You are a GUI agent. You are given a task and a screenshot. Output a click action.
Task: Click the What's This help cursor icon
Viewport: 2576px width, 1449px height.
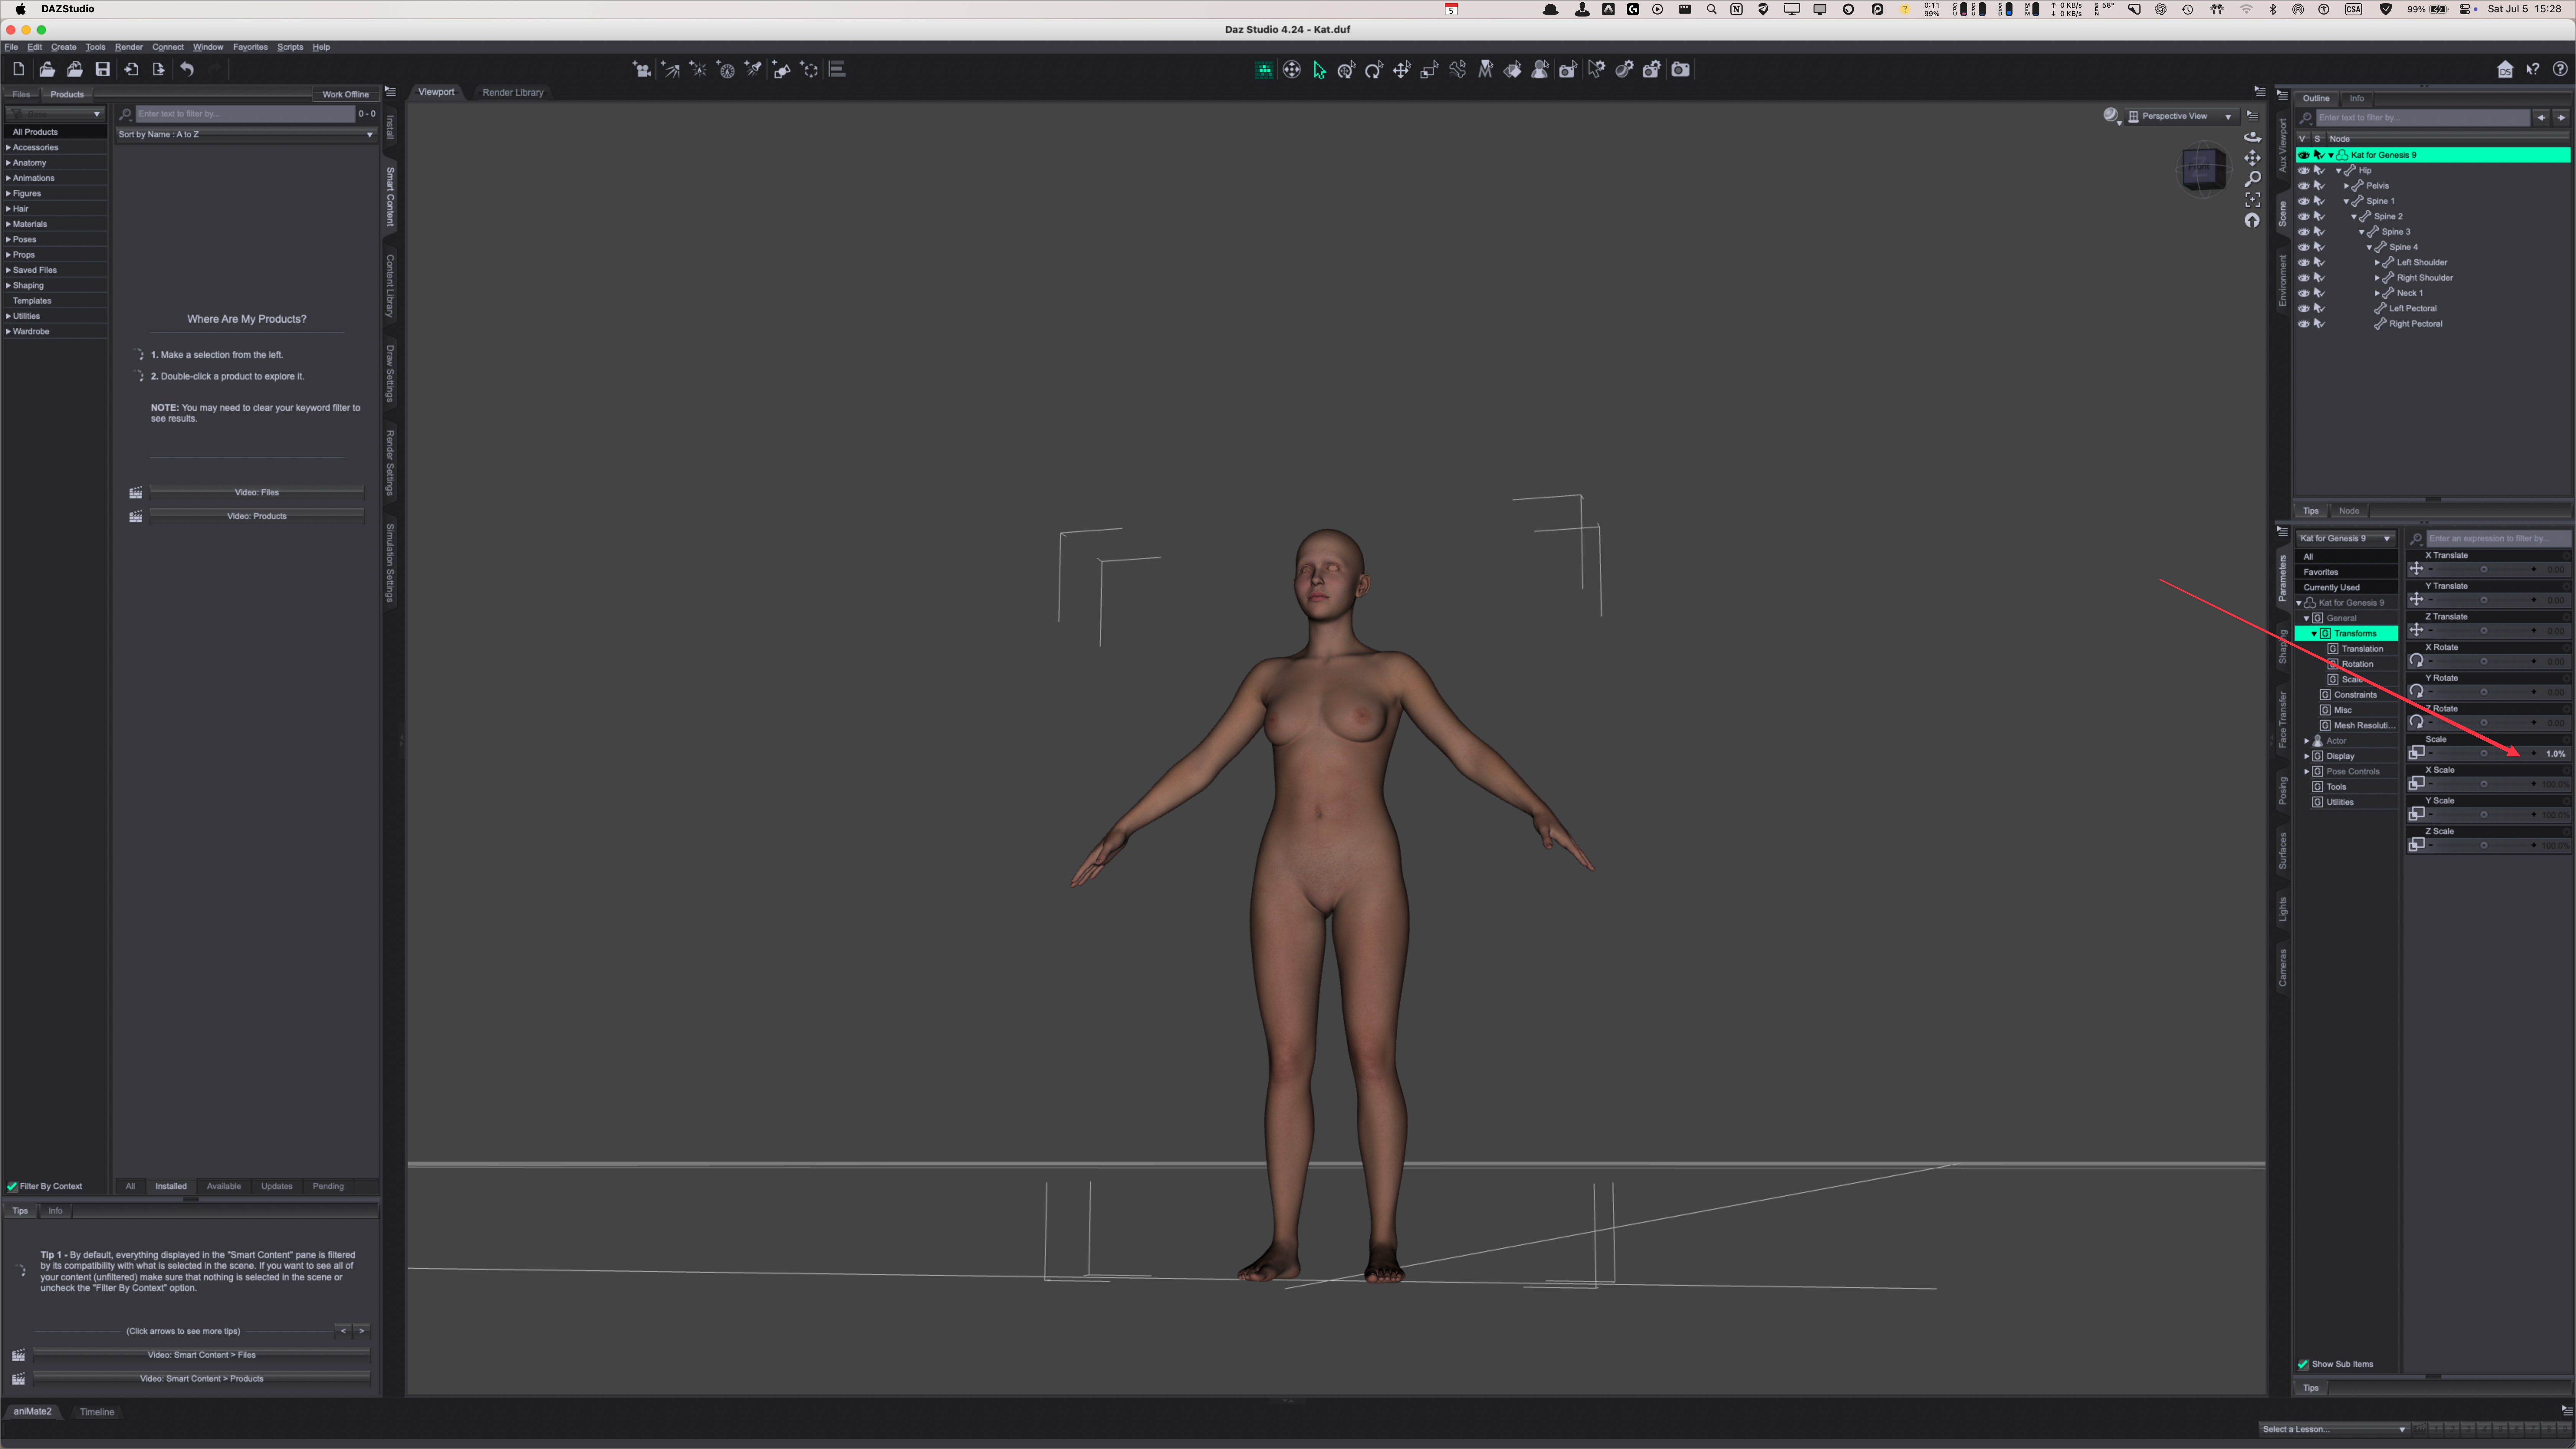coord(2533,69)
